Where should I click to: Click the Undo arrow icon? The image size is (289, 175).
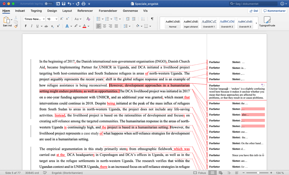click(x=69, y=4)
